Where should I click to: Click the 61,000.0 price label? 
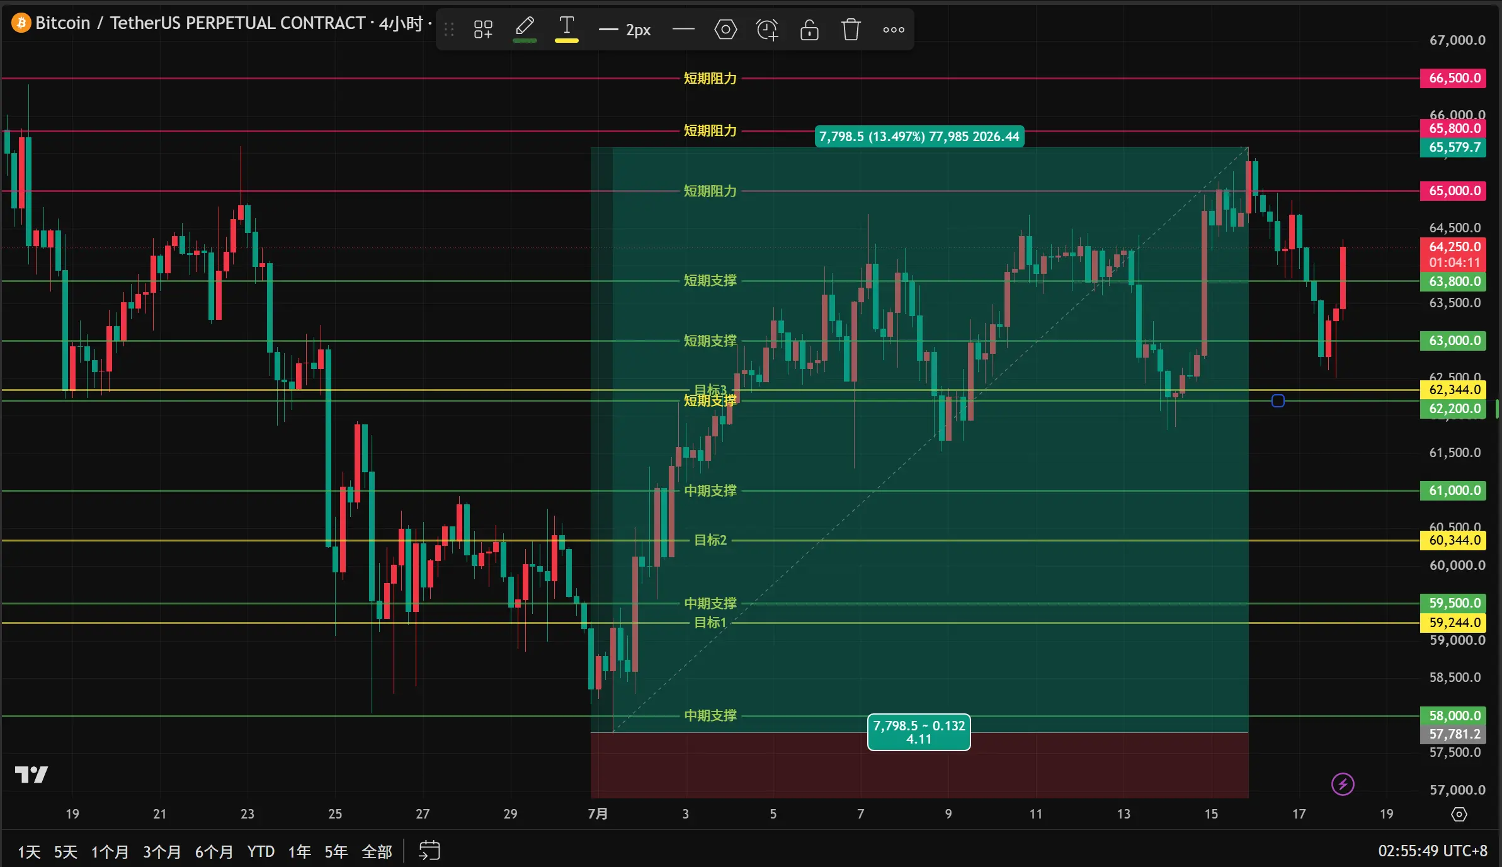[x=1454, y=490]
